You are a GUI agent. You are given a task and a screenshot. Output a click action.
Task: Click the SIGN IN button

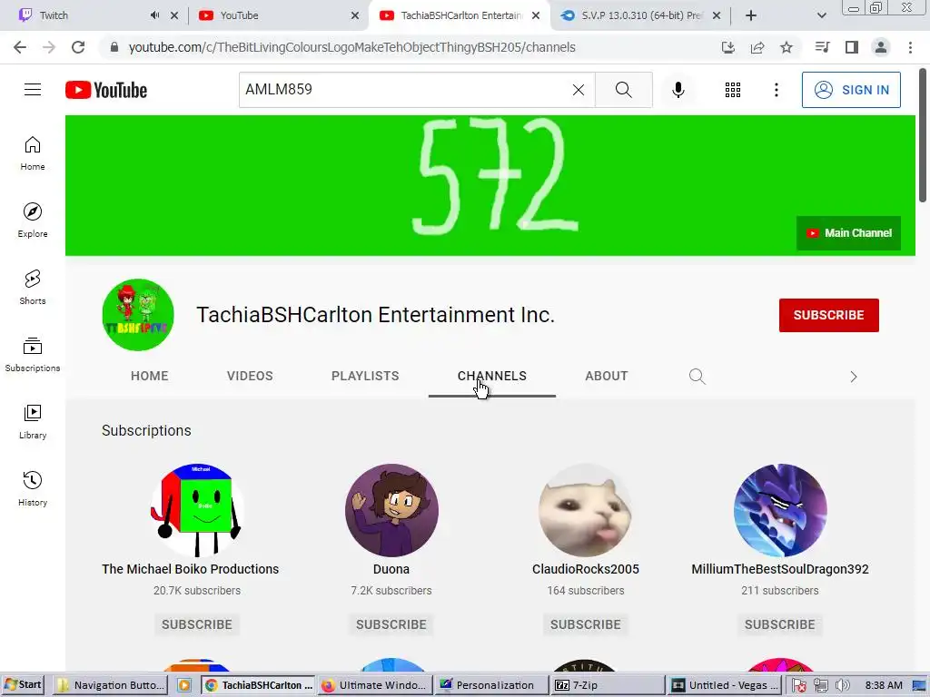pos(851,90)
